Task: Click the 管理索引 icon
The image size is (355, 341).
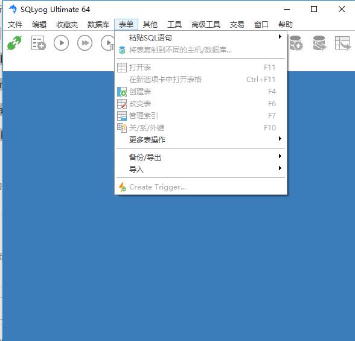Action: pos(122,116)
